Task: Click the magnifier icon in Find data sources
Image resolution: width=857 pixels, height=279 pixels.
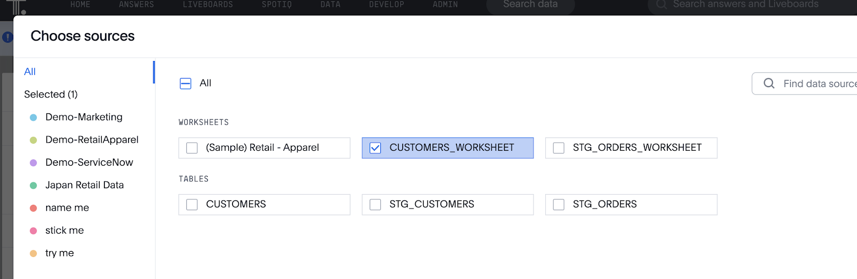Action: [769, 83]
